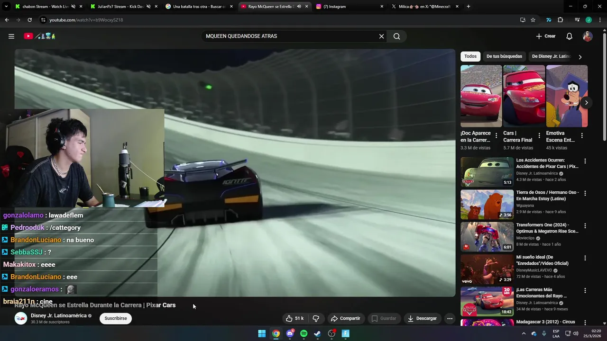The width and height of the screenshot is (607, 341).
Task: Open options for Mi sueño ideal video
Action: (585, 258)
